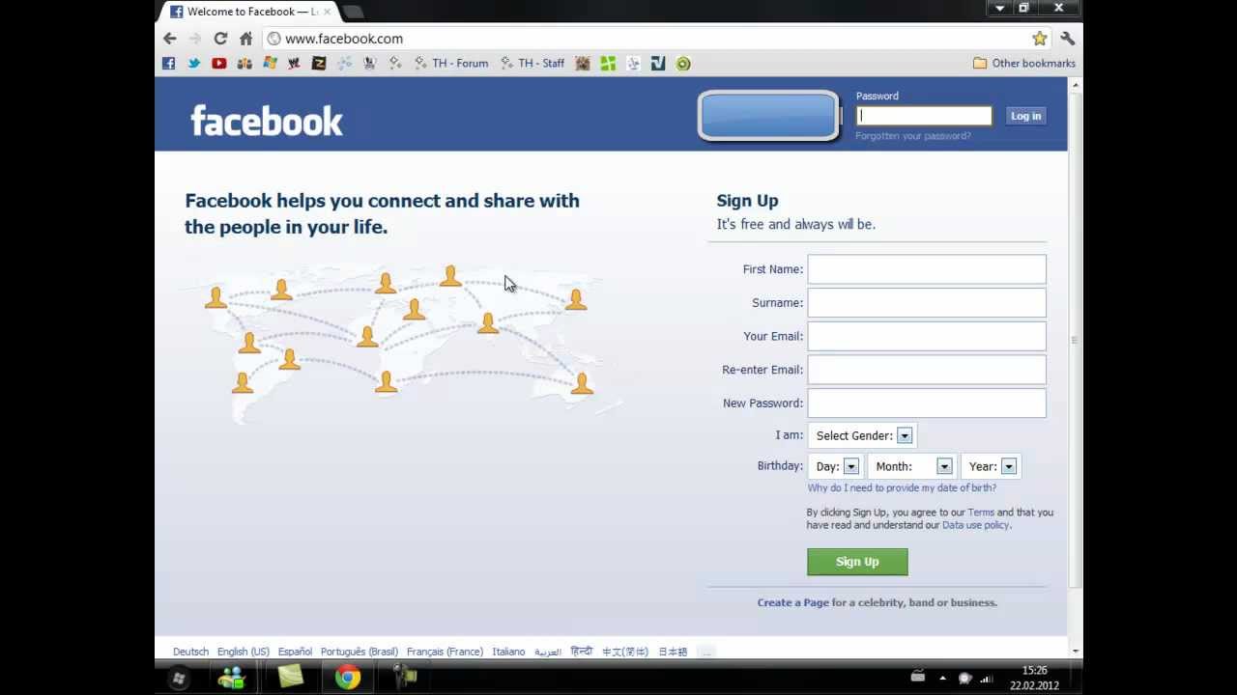Open the WWE logo bookmark

point(294,64)
